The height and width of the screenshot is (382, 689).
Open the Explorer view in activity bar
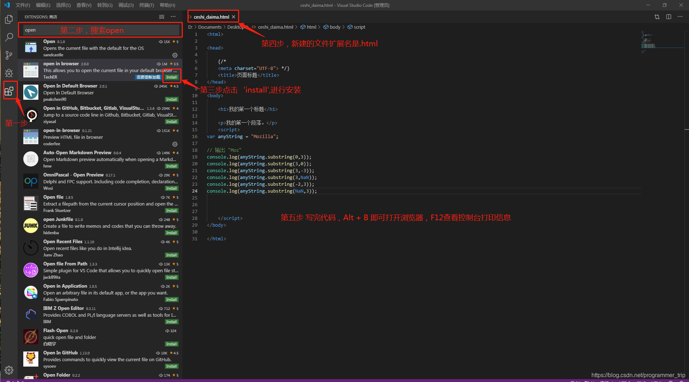click(x=9, y=19)
